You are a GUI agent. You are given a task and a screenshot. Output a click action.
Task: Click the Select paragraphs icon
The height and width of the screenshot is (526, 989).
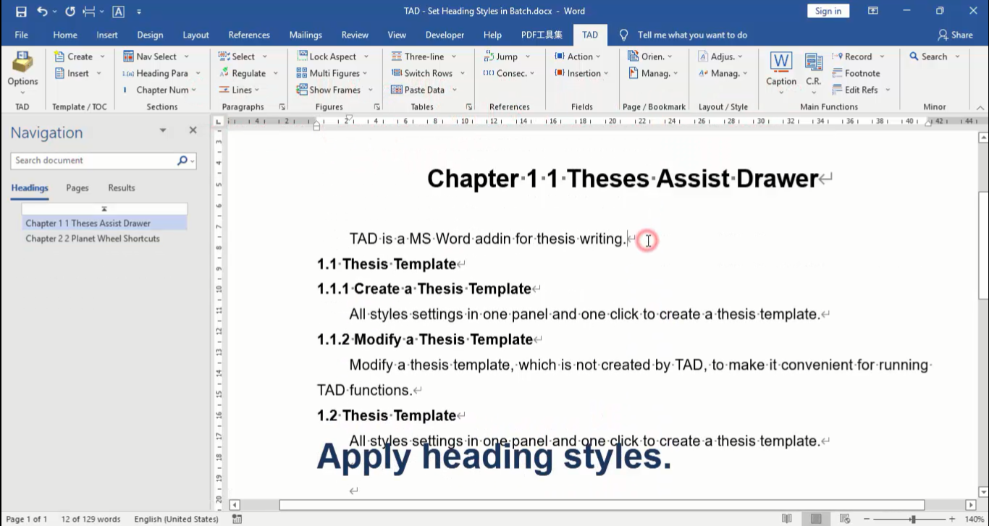[x=224, y=56]
